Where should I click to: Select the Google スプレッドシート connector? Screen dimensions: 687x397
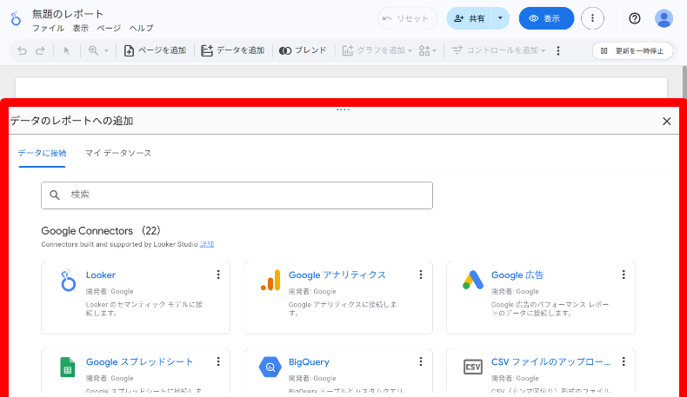click(x=136, y=371)
